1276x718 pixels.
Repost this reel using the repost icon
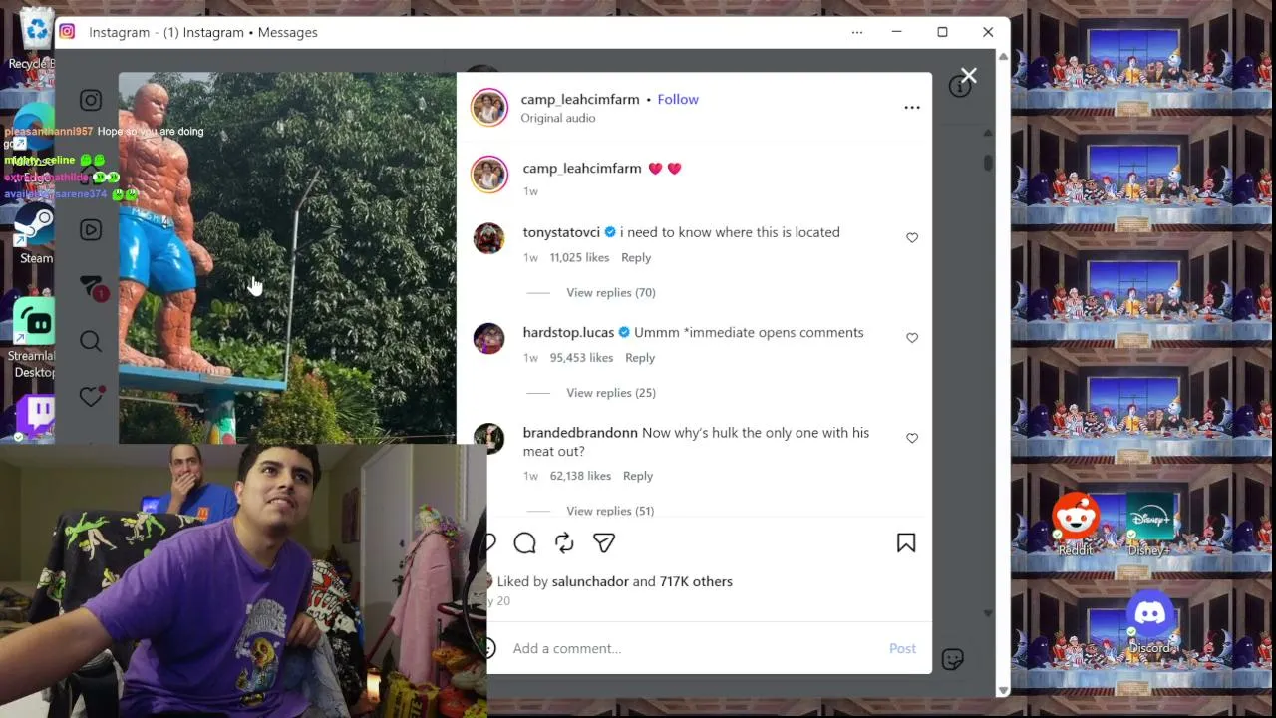[564, 542]
